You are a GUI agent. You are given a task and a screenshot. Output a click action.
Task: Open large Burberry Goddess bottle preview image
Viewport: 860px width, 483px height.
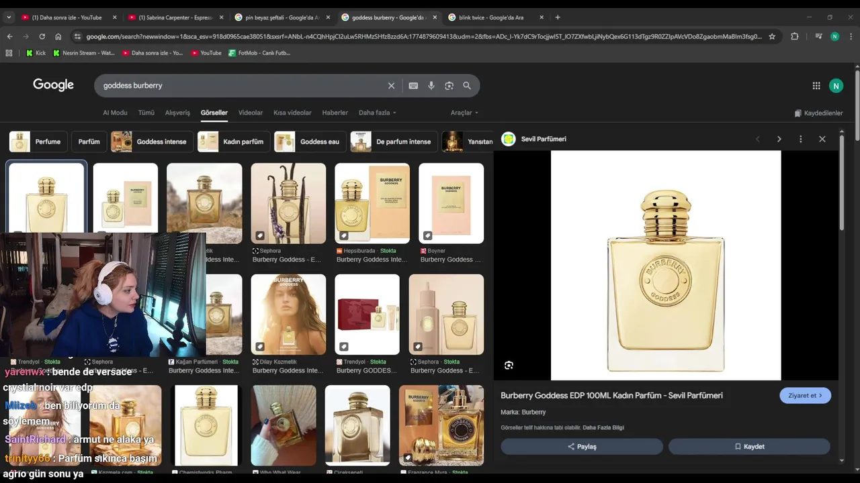[666, 266]
